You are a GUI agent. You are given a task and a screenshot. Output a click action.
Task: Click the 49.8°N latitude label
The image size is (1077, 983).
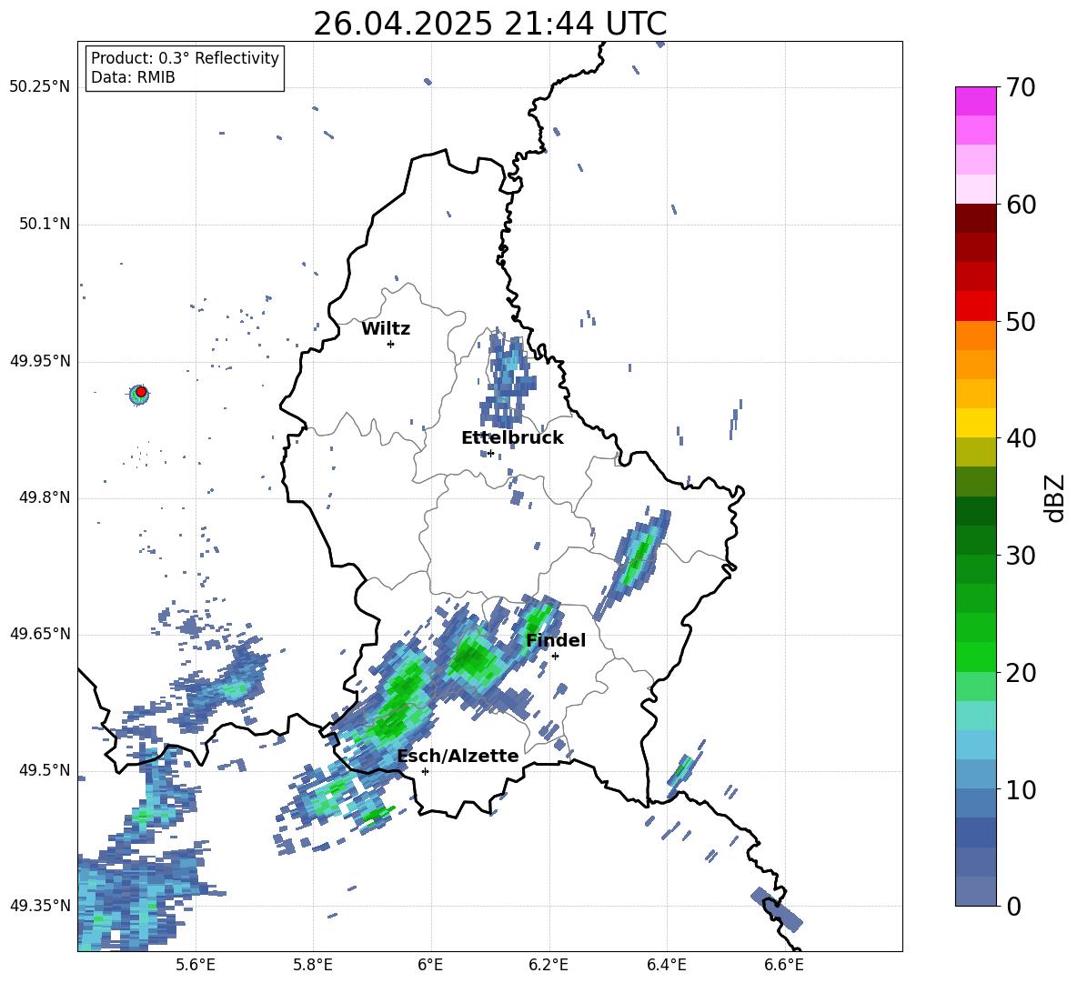[44, 497]
